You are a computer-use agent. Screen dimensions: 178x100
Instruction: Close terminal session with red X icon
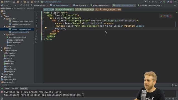pos(2,92)
